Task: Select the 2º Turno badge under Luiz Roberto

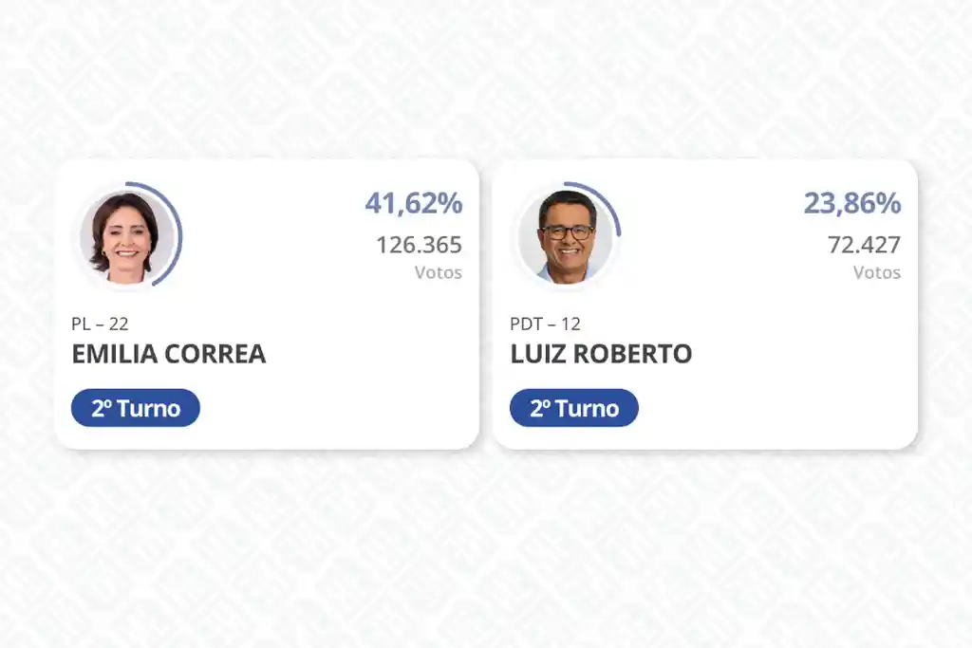Action: coord(574,408)
